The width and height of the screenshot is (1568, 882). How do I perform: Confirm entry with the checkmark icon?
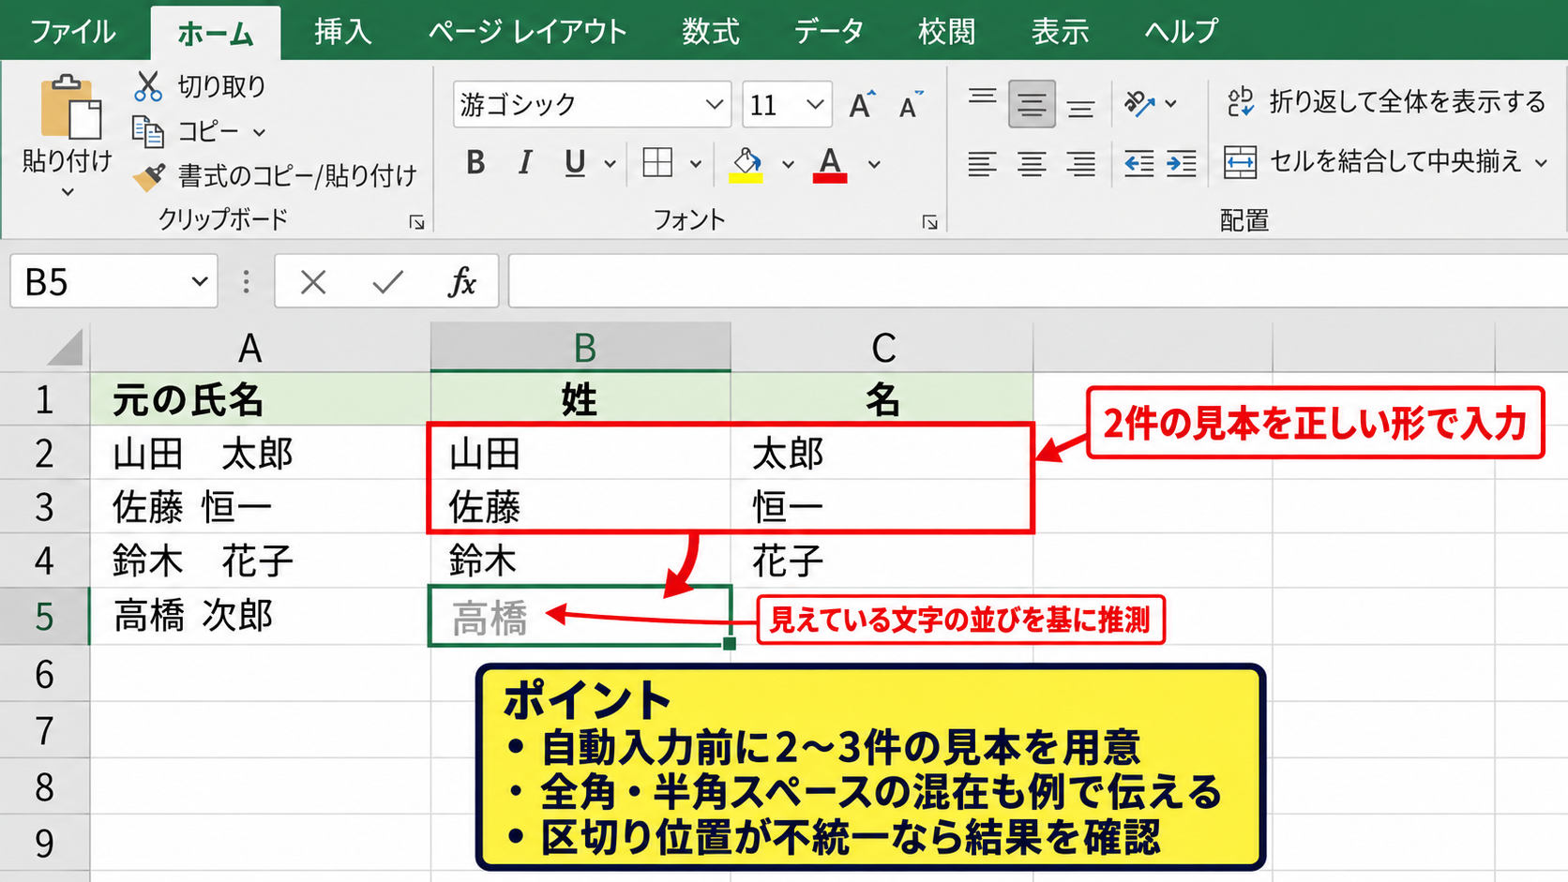tap(387, 282)
